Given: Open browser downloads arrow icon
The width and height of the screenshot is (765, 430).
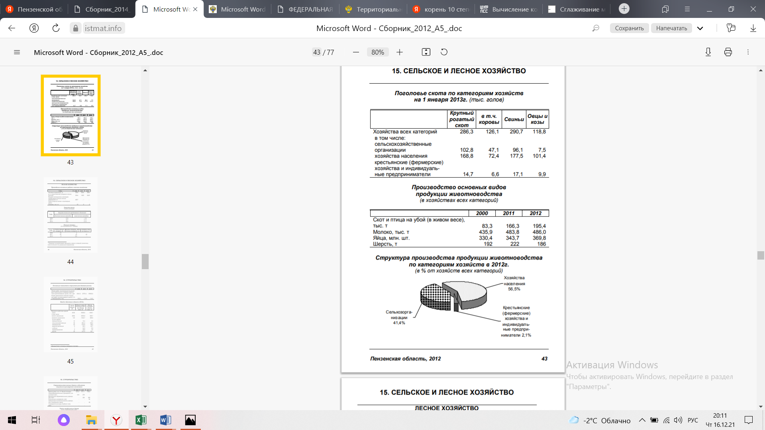Looking at the screenshot, I should coord(753,28).
